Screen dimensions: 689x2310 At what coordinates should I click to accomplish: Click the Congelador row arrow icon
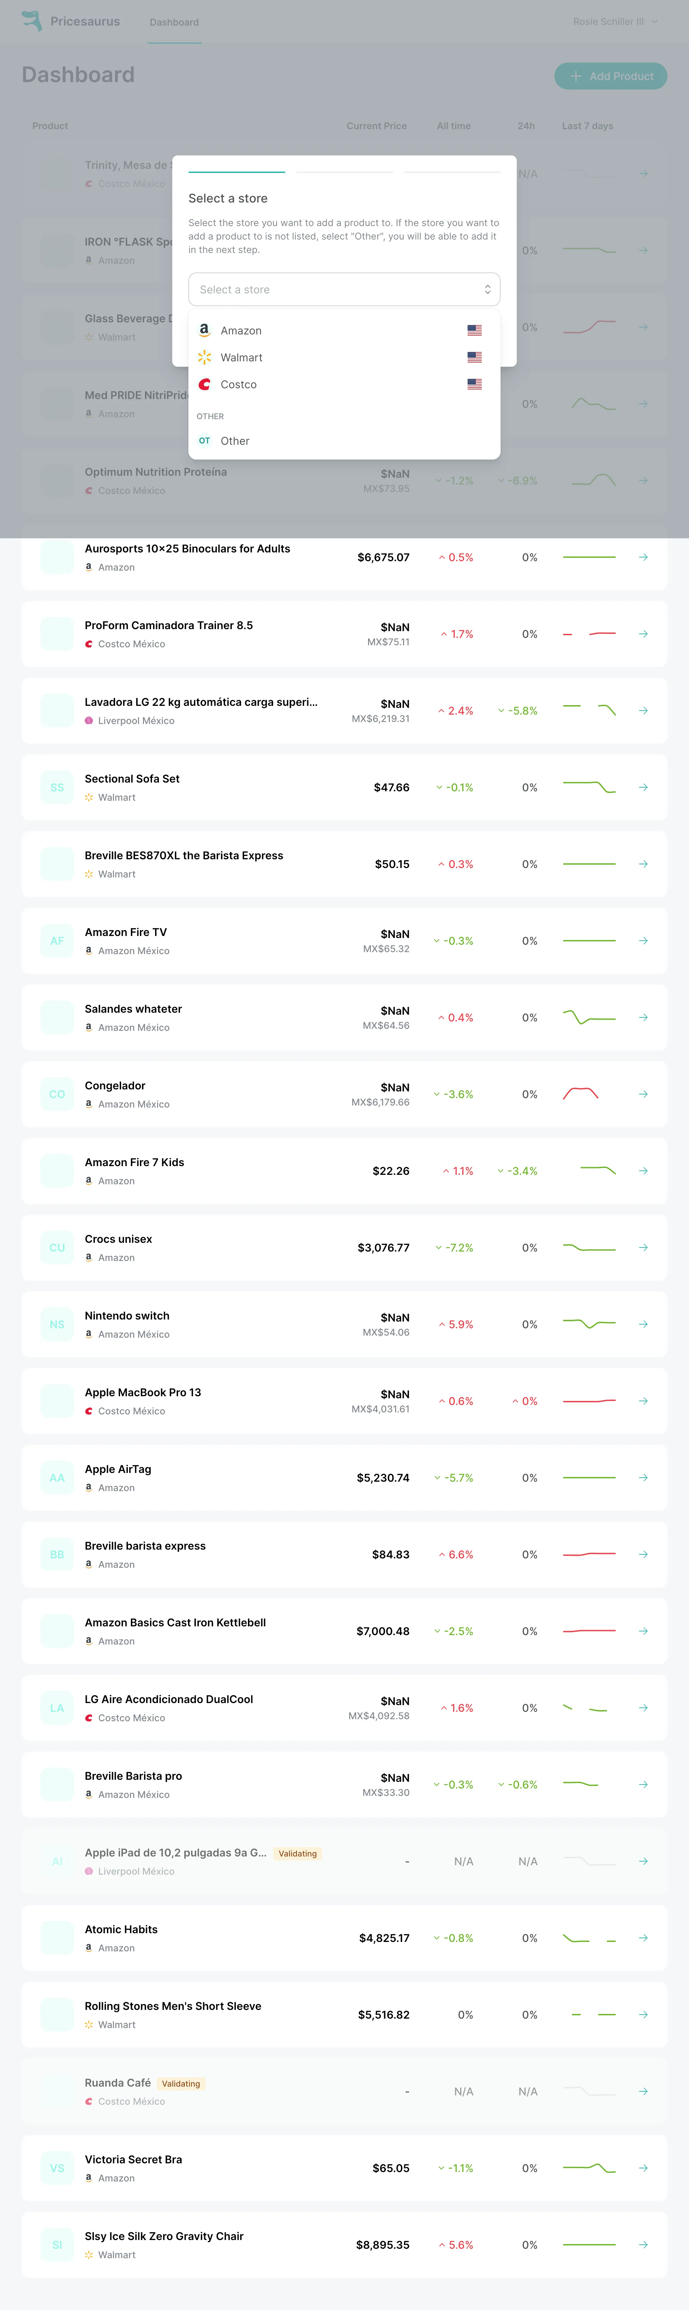pos(643,1094)
